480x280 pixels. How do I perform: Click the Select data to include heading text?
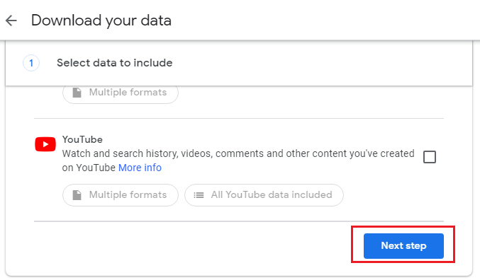[x=114, y=63]
